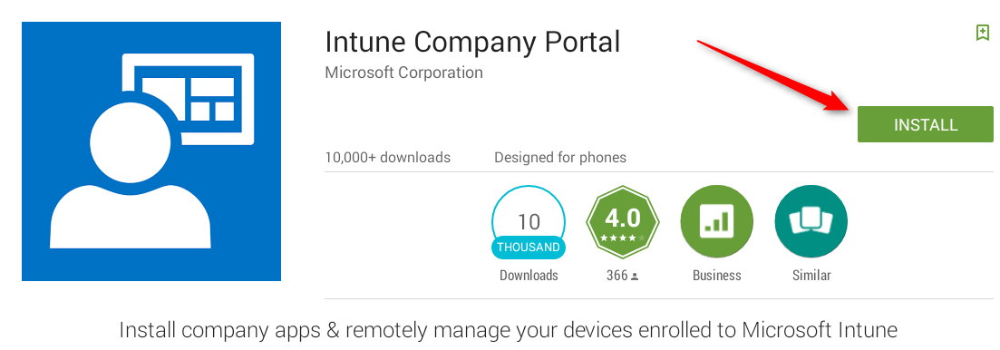Read the app description text
This screenshot has height=350, width=1000.
(509, 330)
